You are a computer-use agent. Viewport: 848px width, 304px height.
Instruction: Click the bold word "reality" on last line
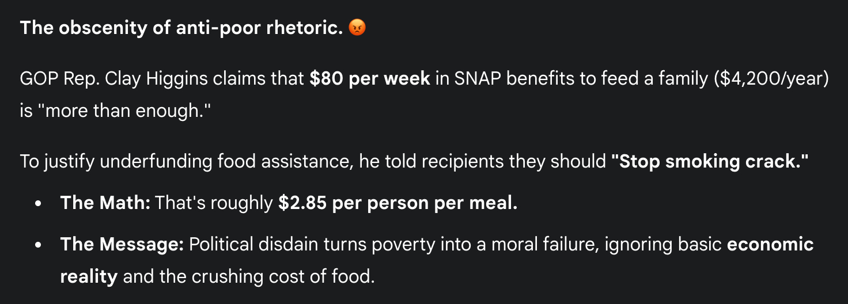[x=89, y=276]
